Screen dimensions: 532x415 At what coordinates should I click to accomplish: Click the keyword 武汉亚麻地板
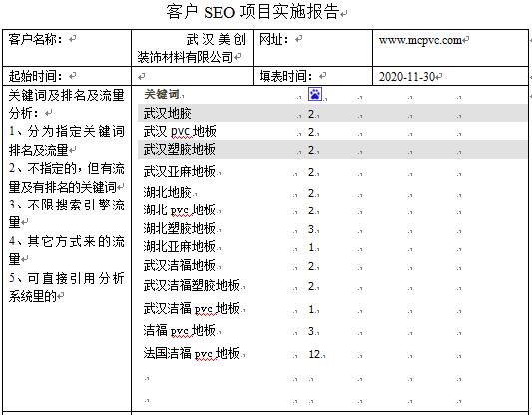click(x=179, y=171)
